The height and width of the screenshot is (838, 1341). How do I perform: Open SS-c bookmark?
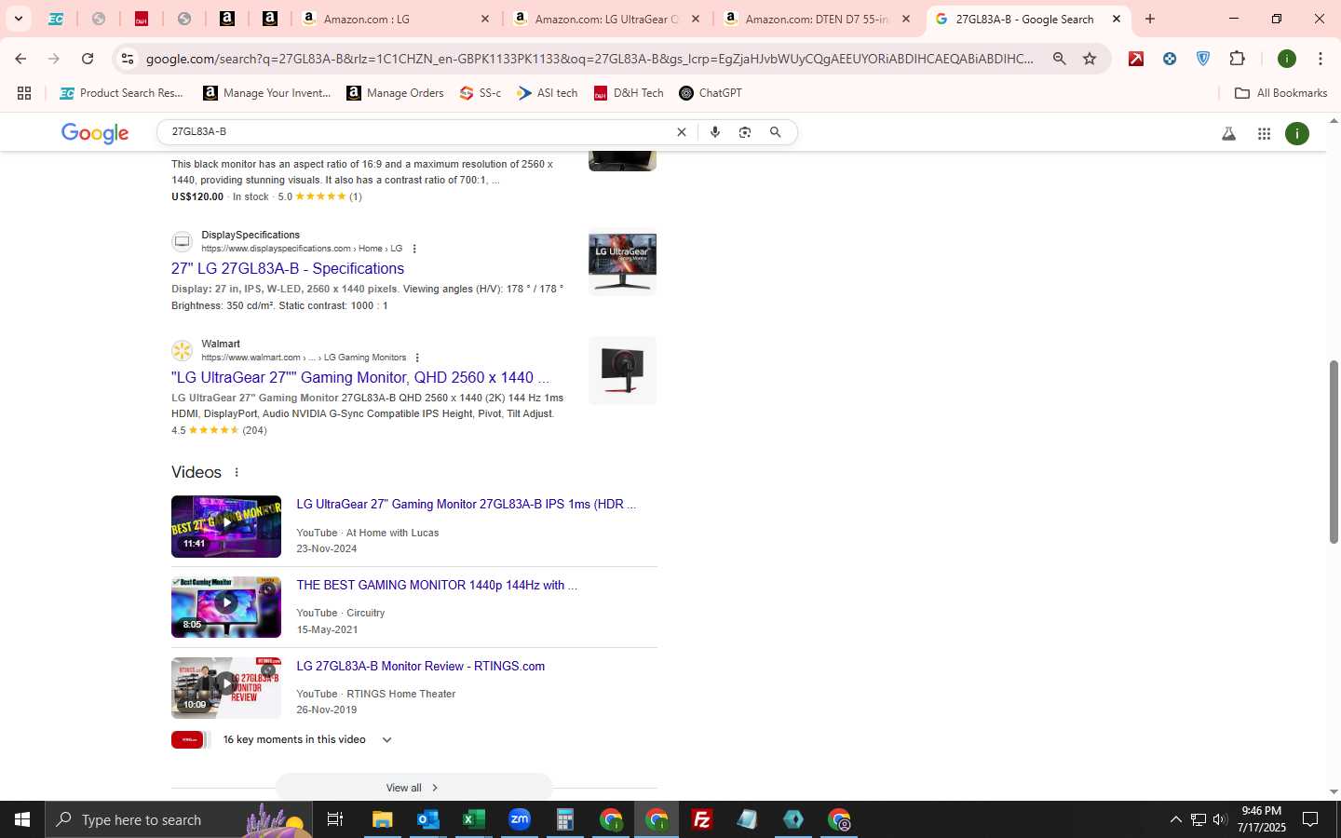(481, 93)
